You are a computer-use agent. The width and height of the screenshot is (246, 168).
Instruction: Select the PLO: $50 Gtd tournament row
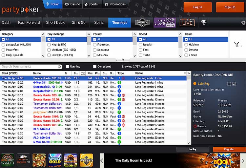coord(93,138)
